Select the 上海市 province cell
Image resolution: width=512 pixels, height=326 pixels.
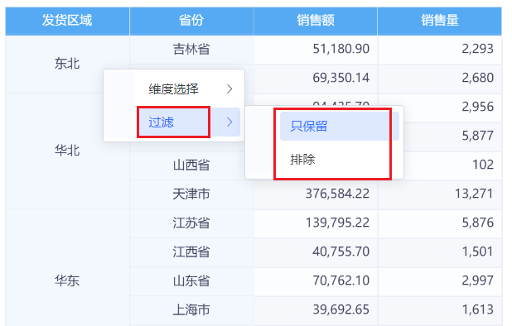click(x=191, y=309)
